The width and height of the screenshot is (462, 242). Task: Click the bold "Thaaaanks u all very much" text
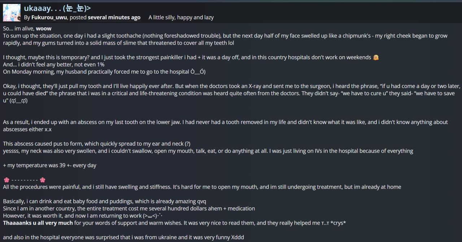coord(38,223)
